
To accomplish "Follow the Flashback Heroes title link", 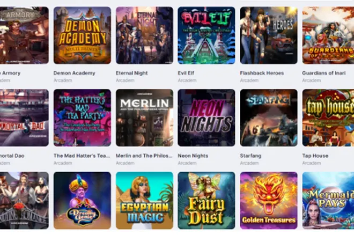I will click(x=262, y=73).
